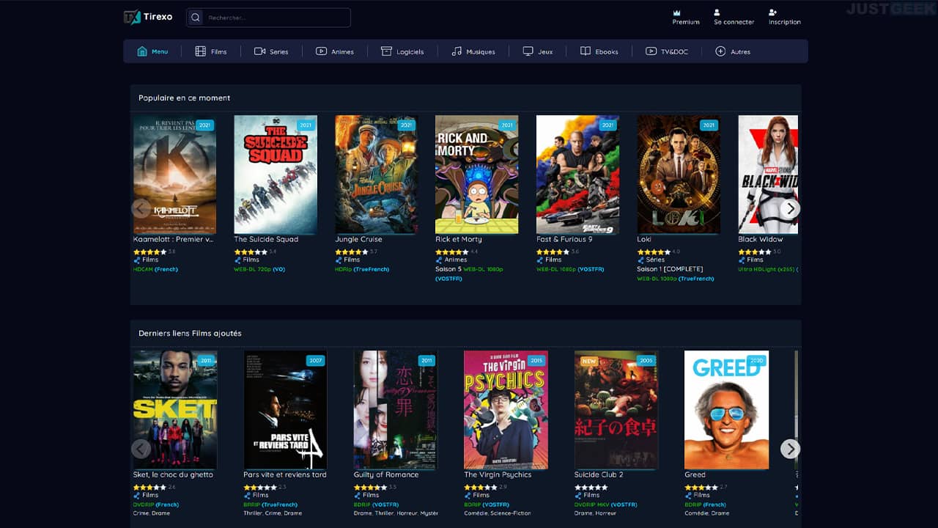Click the camera icon beside Series
Viewport: 938px width, 528px height.
click(259, 51)
